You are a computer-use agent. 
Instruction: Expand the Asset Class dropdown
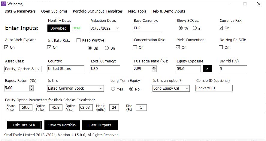pos(38,69)
